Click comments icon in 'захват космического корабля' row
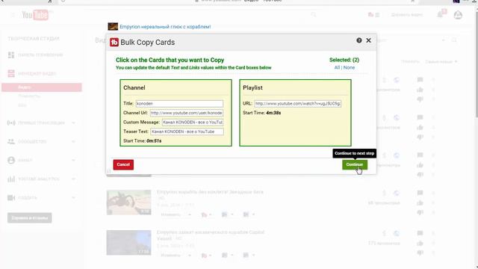478x269 pixels. tap(420, 233)
